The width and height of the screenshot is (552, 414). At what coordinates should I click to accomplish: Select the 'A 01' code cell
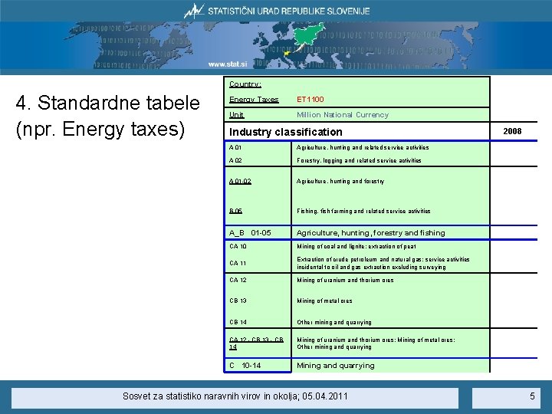coord(235,147)
